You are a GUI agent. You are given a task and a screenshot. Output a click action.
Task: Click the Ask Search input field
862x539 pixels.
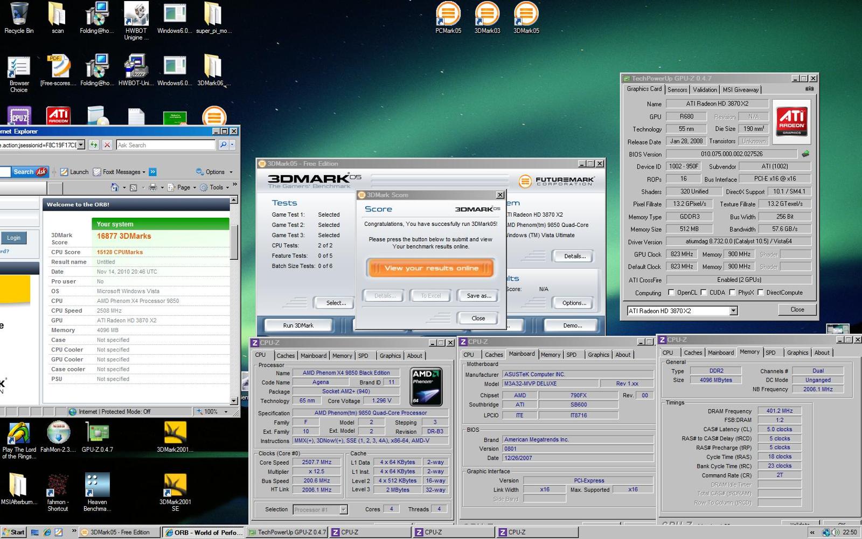[x=166, y=144]
